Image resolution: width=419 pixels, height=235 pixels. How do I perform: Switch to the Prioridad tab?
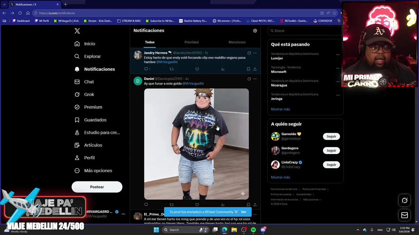tap(191, 42)
